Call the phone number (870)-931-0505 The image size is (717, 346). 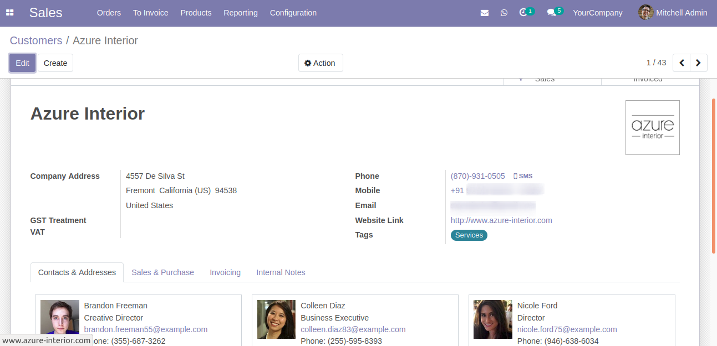[x=478, y=176]
